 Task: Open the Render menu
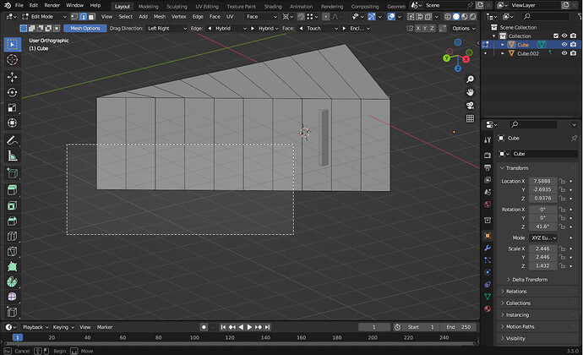tap(52, 5)
